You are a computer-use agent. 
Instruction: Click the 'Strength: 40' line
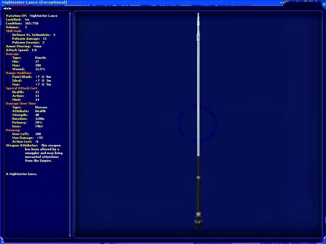pyautogui.click(x=25, y=115)
